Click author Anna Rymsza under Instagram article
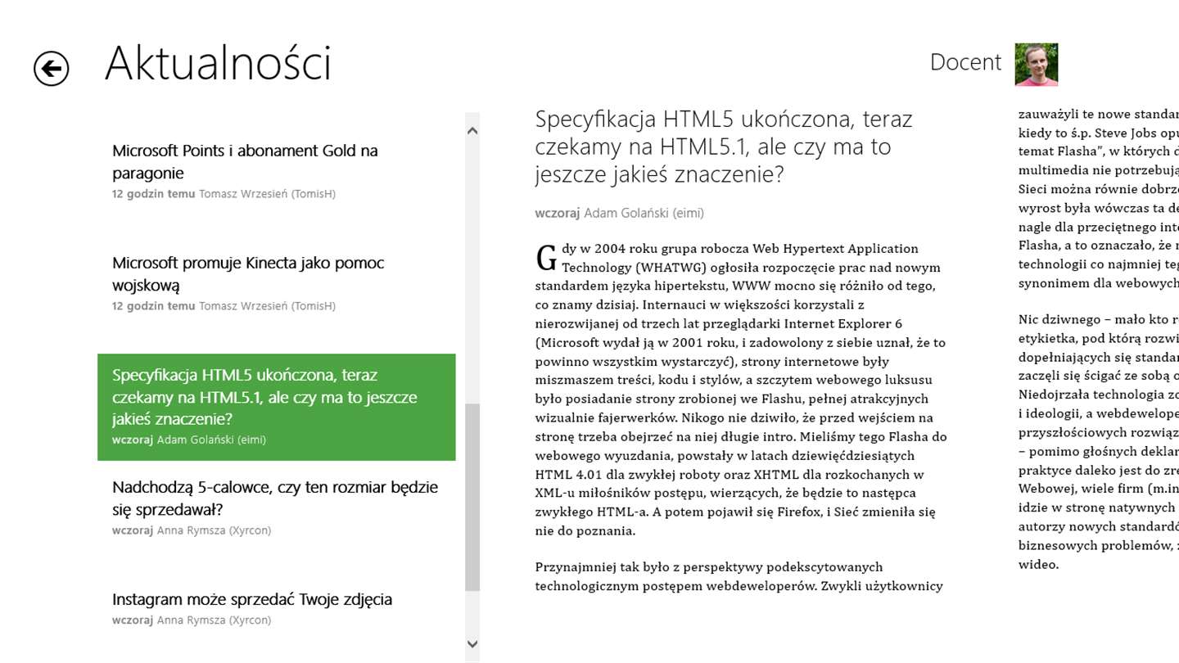The height and width of the screenshot is (663, 1179). (x=214, y=620)
